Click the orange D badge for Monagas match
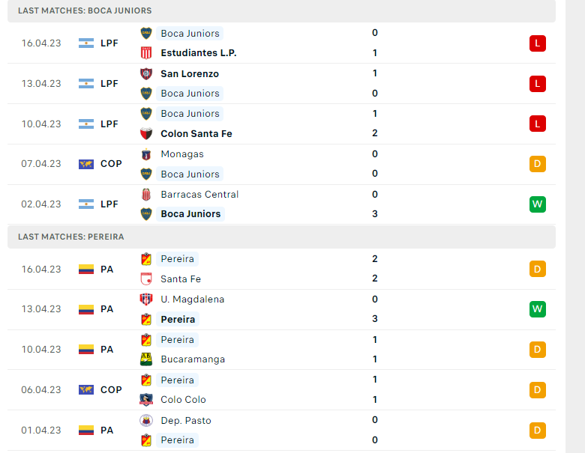 click(x=537, y=164)
